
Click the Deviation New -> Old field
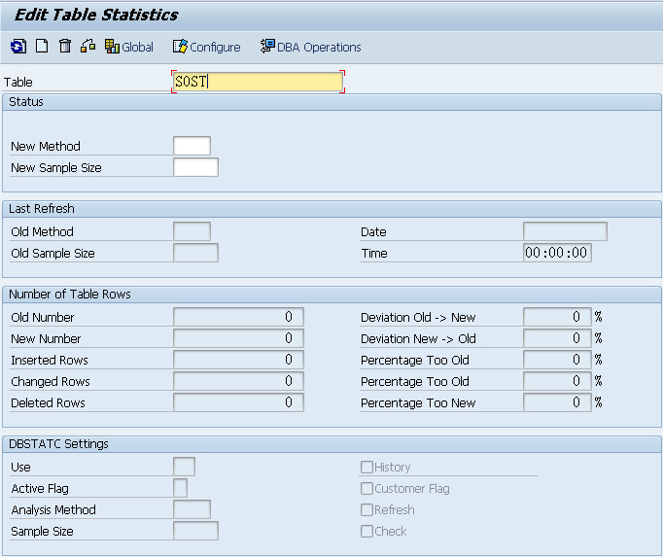557,338
